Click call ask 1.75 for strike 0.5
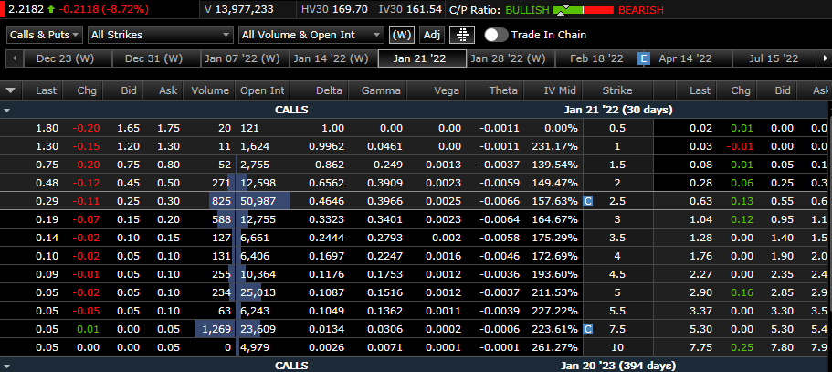The image size is (832, 372). pos(168,128)
